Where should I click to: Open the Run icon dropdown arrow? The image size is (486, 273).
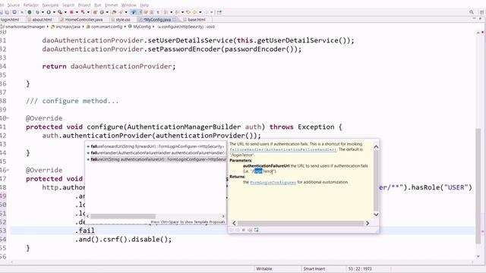(x=54, y=12)
